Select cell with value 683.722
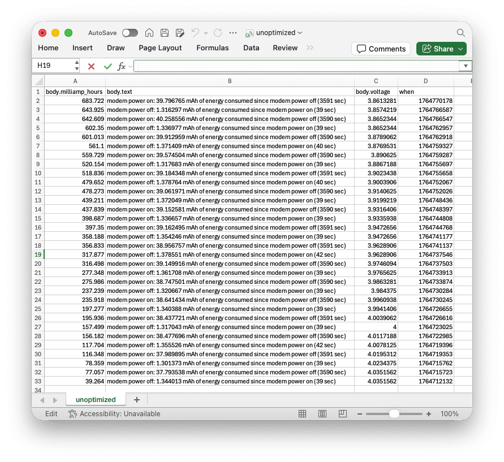The height and width of the screenshot is (462, 504). [x=75, y=101]
